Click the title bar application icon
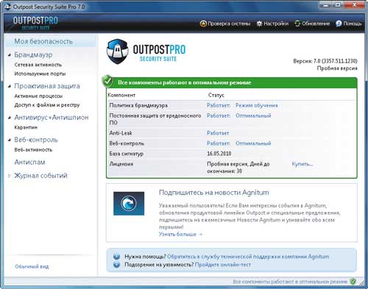The width and height of the screenshot is (368, 289). [7, 7]
